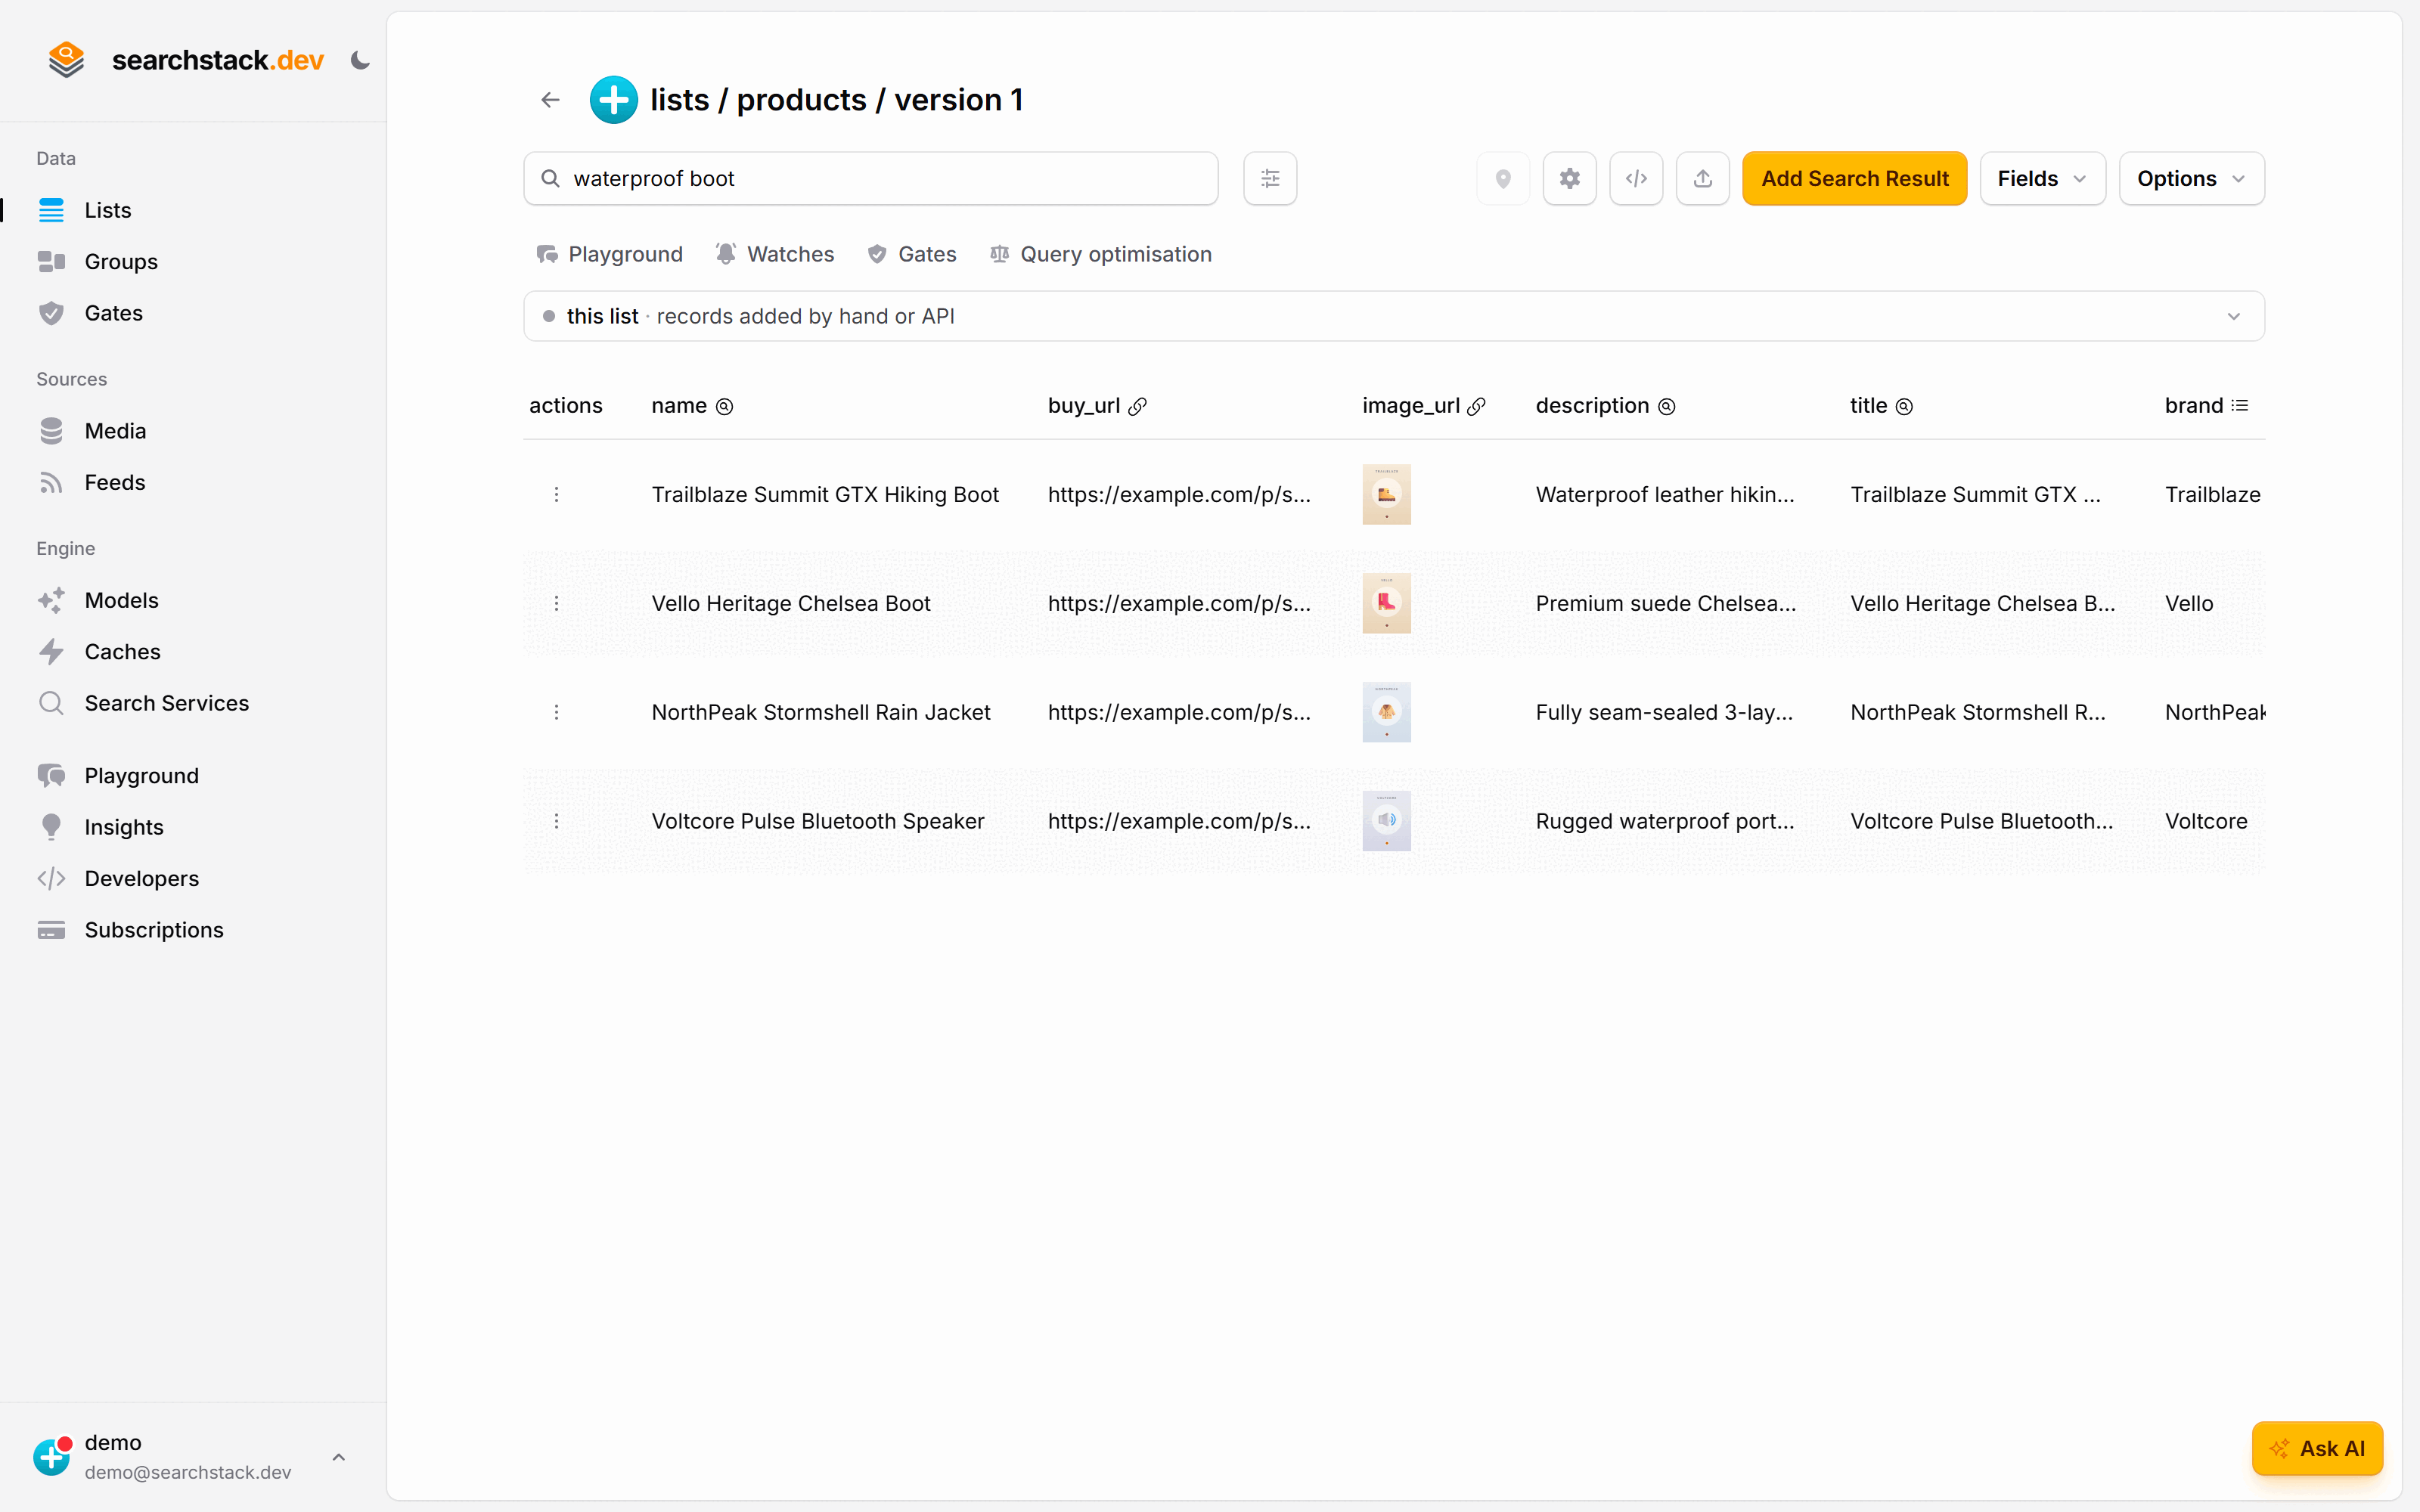The width and height of the screenshot is (2420, 1512).
Task: Expand the 'this list' source selector
Action: pyautogui.click(x=1394, y=316)
